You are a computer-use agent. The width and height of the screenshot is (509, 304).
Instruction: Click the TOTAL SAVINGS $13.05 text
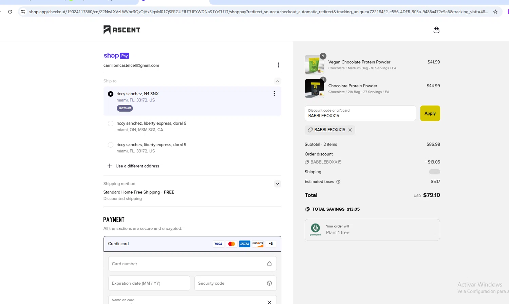click(x=336, y=209)
